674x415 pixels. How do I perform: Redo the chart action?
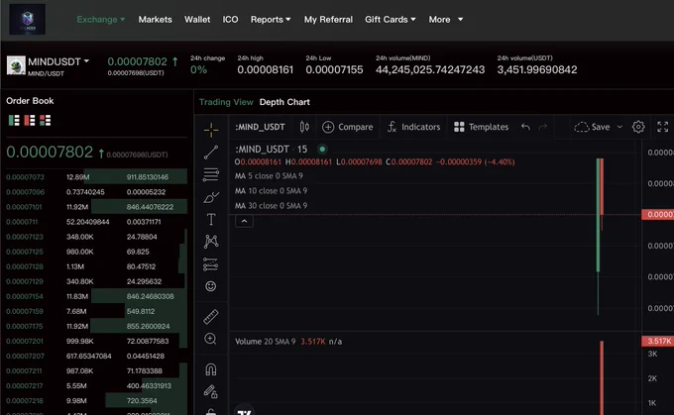(543, 127)
